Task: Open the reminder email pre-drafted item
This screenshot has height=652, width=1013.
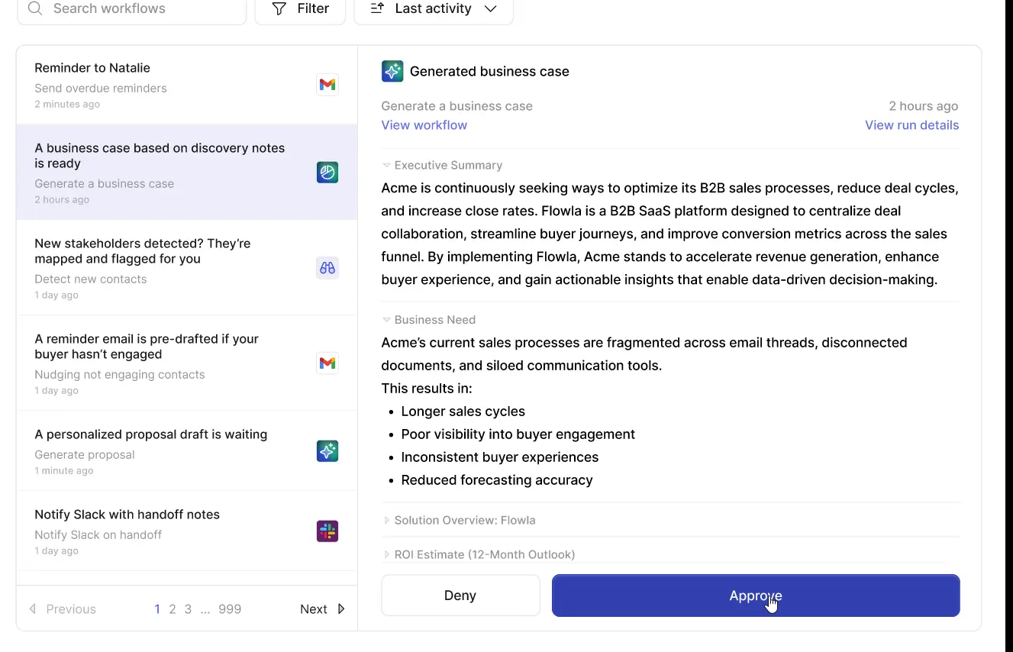Action: [x=187, y=363]
